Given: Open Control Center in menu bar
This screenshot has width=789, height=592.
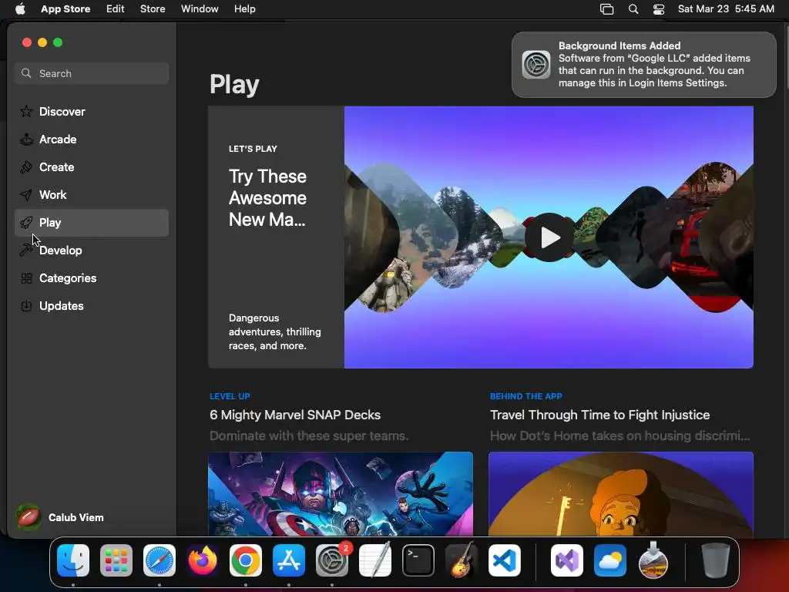Looking at the screenshot, I should (659, 9).
